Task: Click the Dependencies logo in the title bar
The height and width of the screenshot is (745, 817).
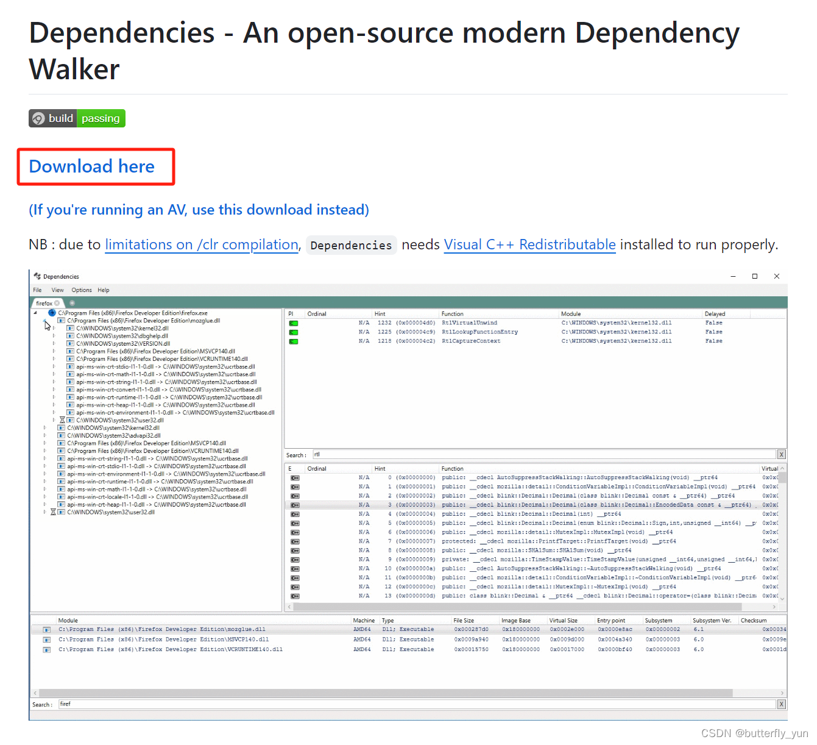Action: tap(37, 276)
